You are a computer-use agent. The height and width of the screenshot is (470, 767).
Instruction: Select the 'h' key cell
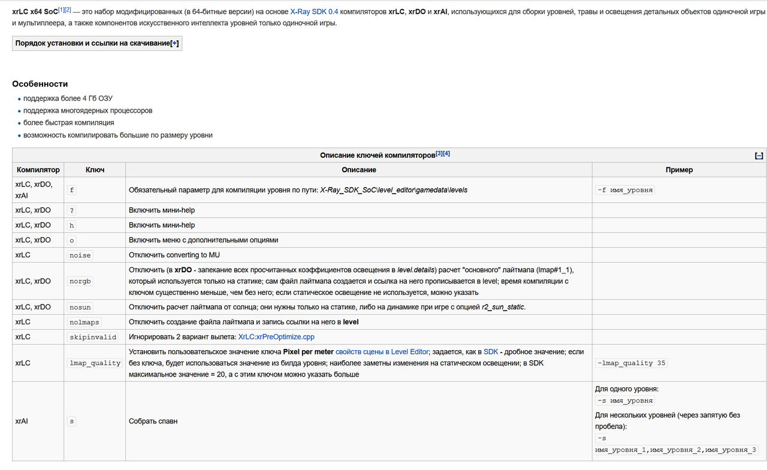point(95,225)
